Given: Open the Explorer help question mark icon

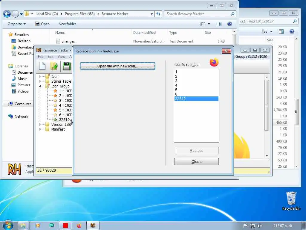Looking at the screenshot, I should 230,24.
